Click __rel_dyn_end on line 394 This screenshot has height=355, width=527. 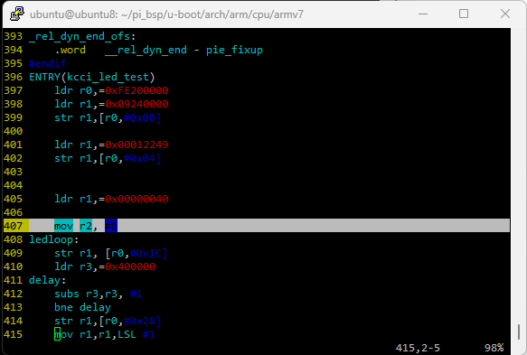(146, 50)
